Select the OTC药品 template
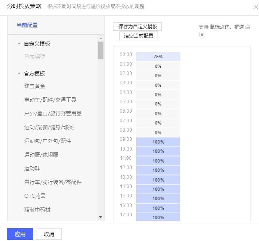 tap(35, 196)
